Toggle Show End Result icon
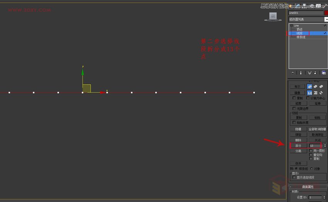 click(x=301, y=72)
